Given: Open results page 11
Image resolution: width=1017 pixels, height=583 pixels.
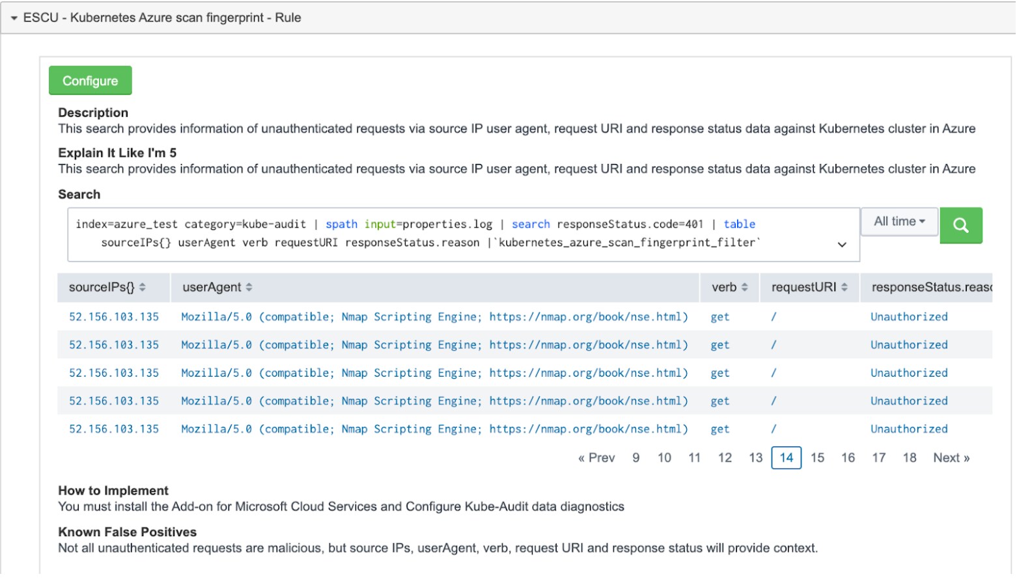Looking at the screenshot, I should (x=694, y=457).
